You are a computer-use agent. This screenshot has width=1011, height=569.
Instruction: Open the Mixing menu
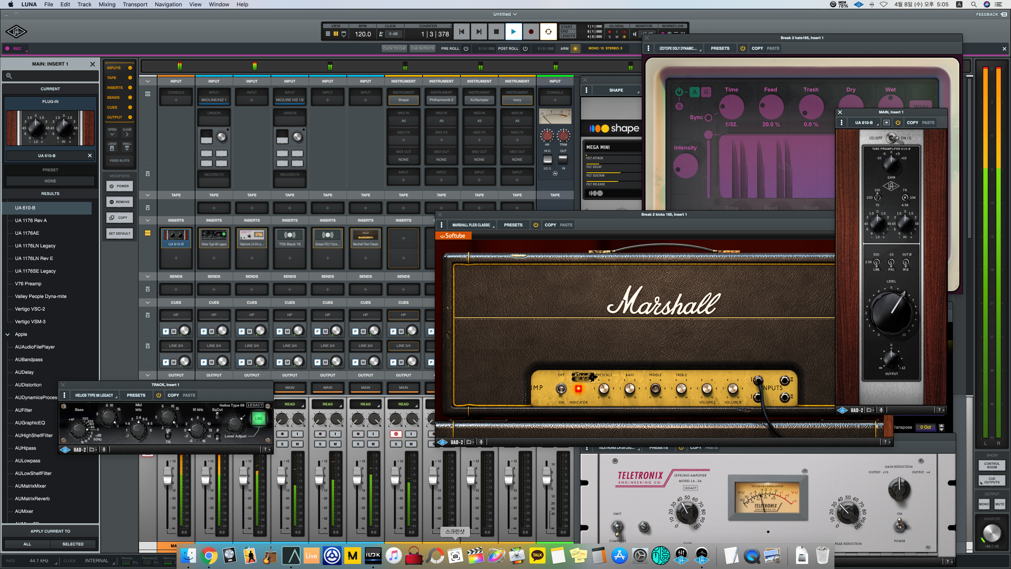107,4
